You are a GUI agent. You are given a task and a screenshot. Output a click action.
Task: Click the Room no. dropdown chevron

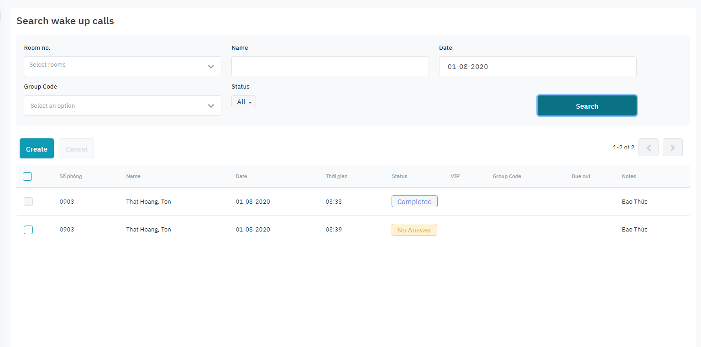pyautogui.click(x=211, y=67)
